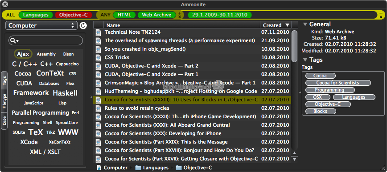387x172 pixels.
Task: Click the circular refresh icon beside Computer
Action: (x=83, y=26)
